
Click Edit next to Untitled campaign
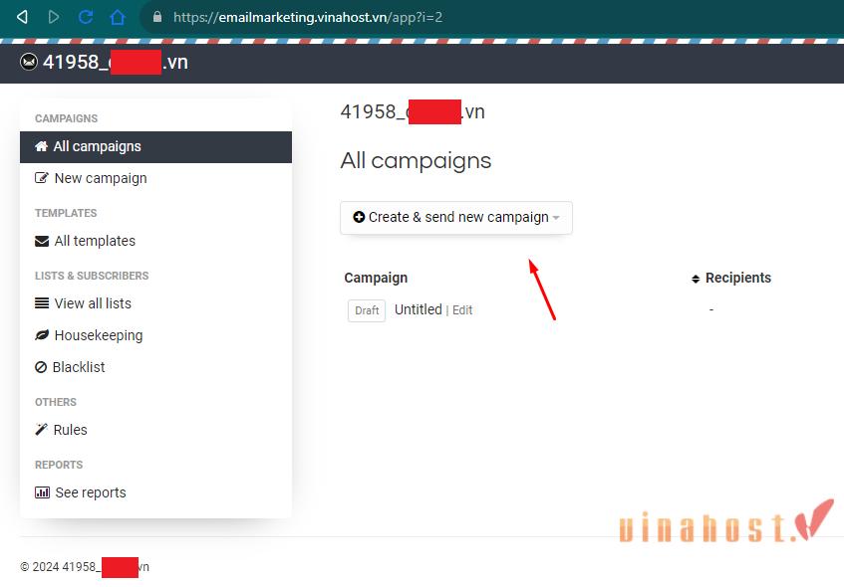pos(462,310)
